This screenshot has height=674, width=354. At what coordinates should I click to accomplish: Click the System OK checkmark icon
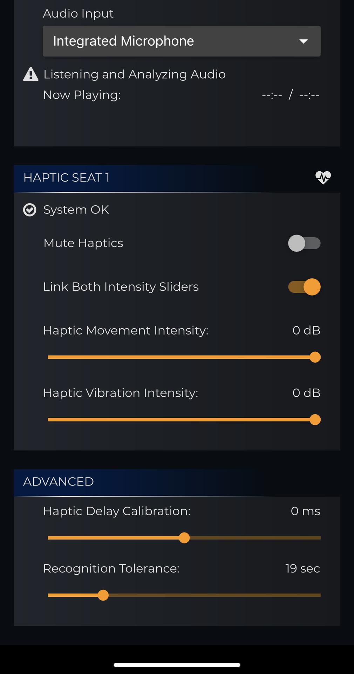pyautogui.click(x=30, y=210)
